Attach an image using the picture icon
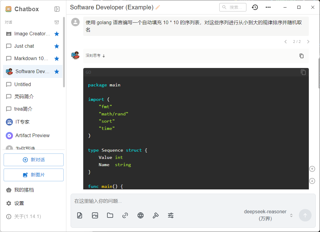Viewport: 320px width, 232px height. pos(95,215)
